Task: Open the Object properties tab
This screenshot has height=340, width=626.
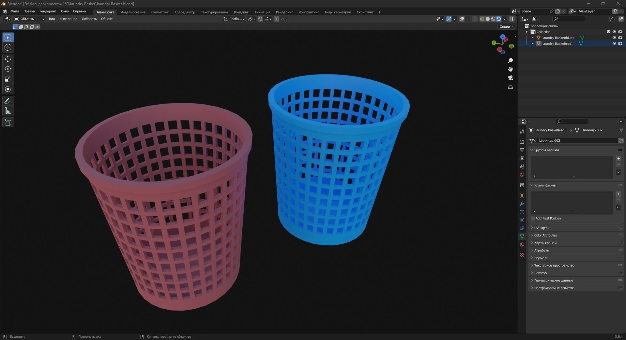Action: 522,196
